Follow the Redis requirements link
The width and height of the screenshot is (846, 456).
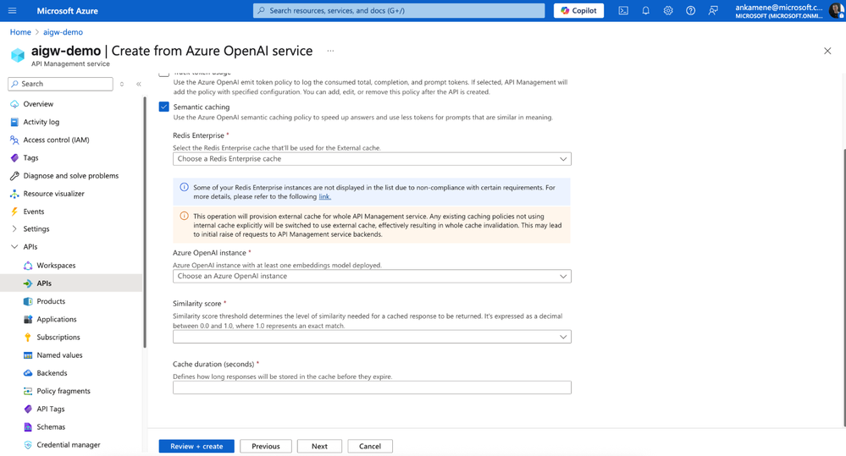tap(324, 197)
